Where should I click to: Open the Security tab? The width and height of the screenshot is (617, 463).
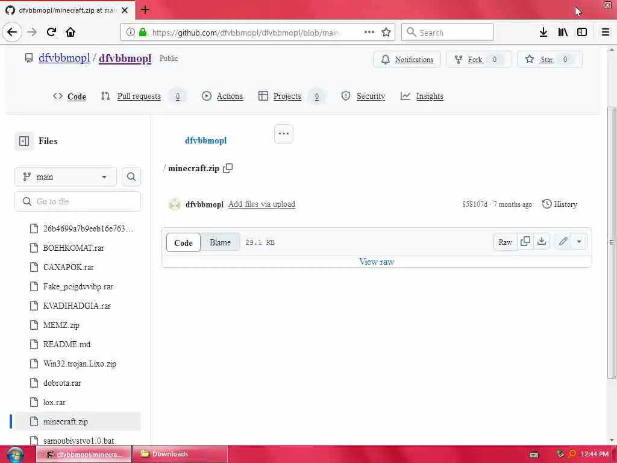tap(363, 96)
